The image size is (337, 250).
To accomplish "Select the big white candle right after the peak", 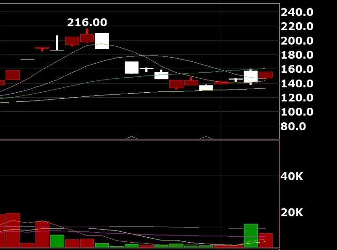I will [x=102, y=41].
